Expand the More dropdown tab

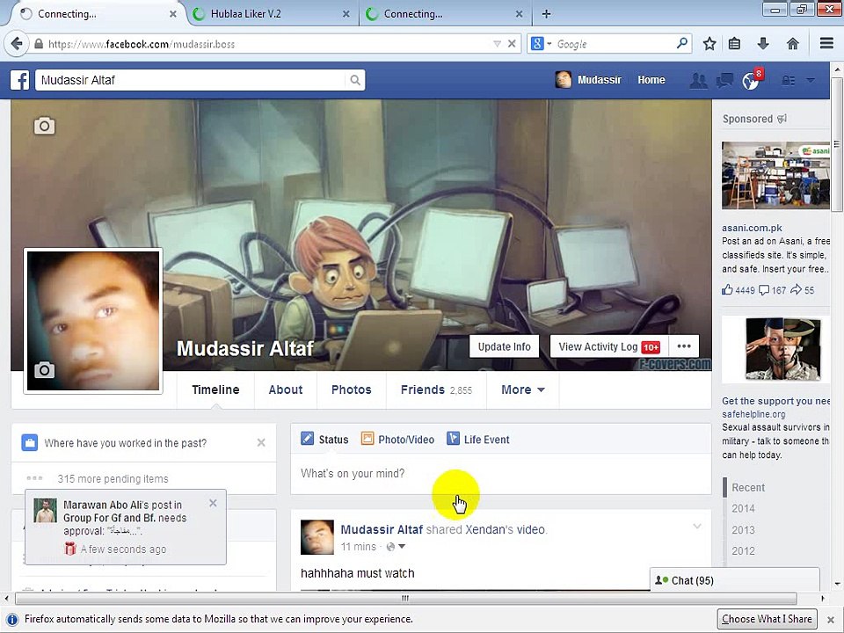click(x=522, y=389)
